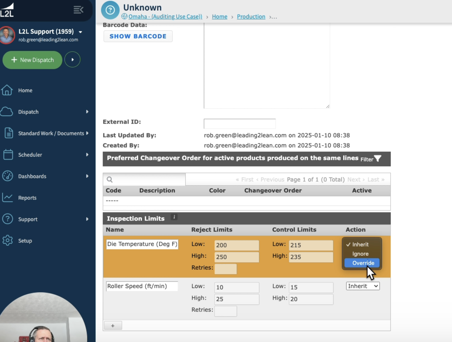
Task: Click the Dispatch cloud icon
Action: [x=7, y=111]
